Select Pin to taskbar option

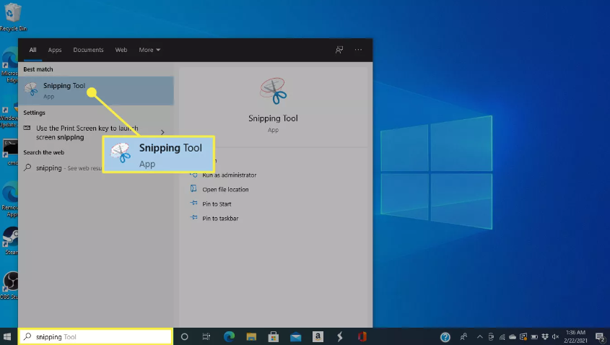click(x=220, y=218)
